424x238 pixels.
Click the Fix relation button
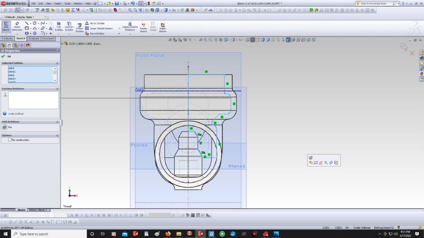point(5,127)
